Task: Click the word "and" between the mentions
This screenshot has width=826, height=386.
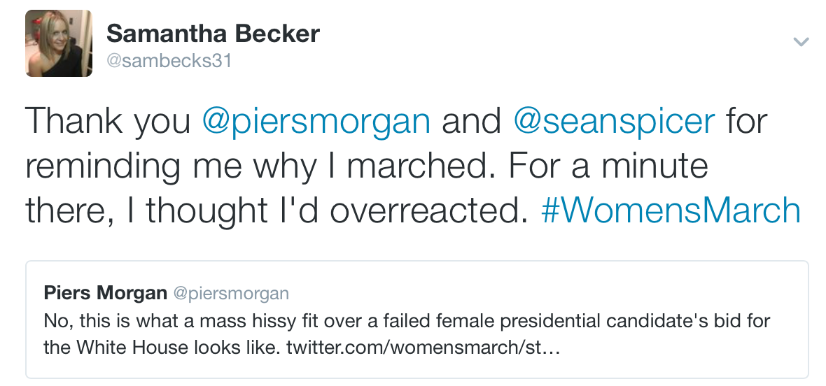Action: (x=471, y=120)
